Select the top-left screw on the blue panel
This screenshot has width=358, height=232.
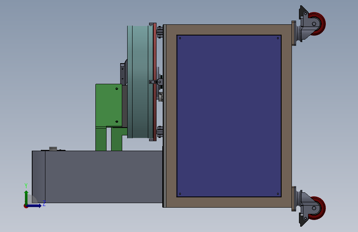[x=180, y=38]
